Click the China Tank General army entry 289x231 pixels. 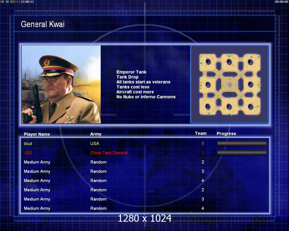tap(109, 153)
